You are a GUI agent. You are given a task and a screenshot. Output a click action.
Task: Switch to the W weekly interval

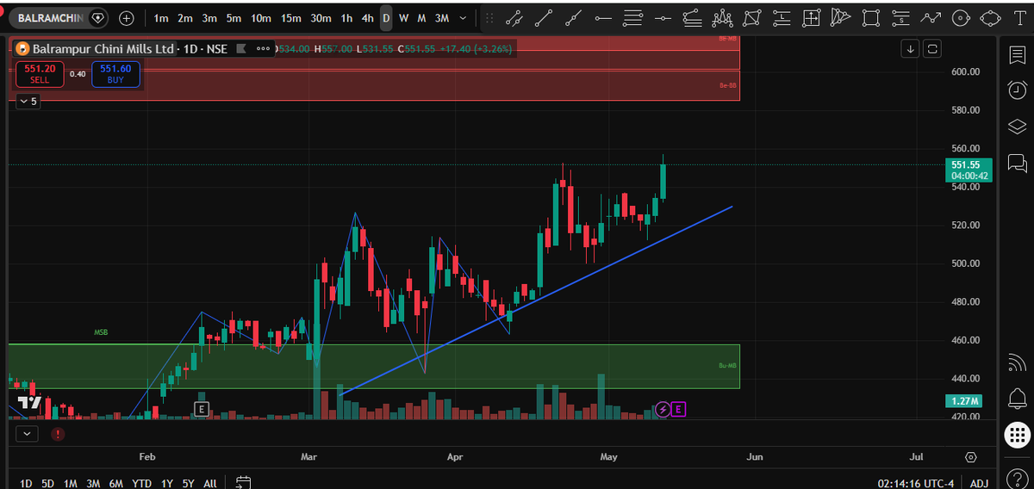403,17
